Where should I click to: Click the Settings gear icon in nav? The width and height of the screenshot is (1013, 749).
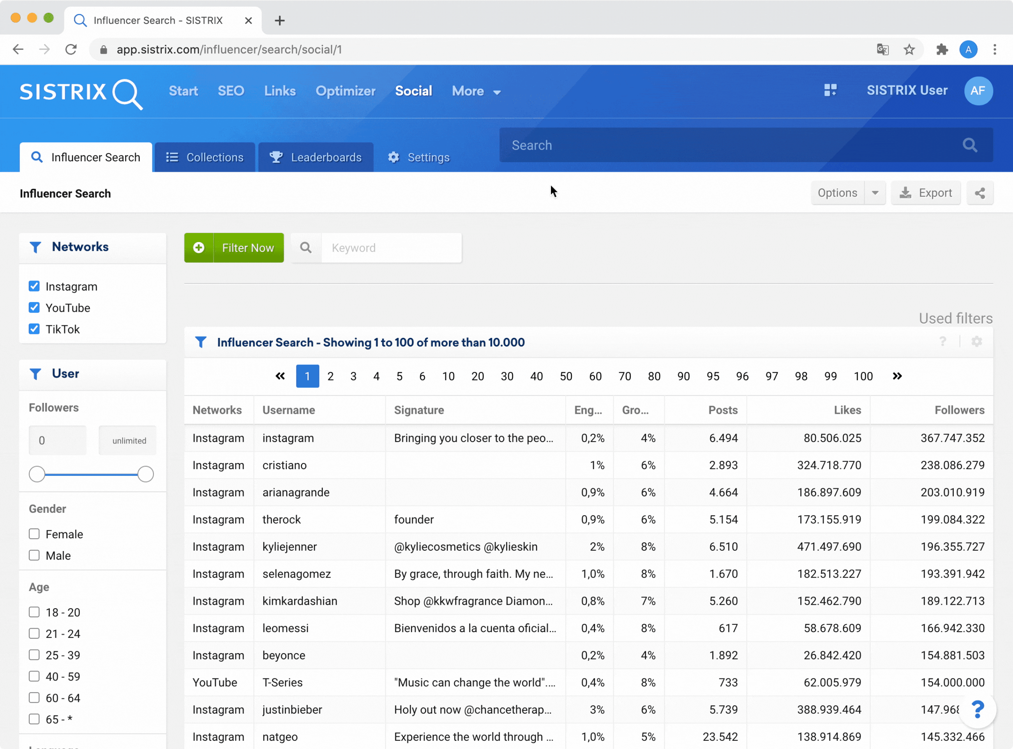point(392,157)
